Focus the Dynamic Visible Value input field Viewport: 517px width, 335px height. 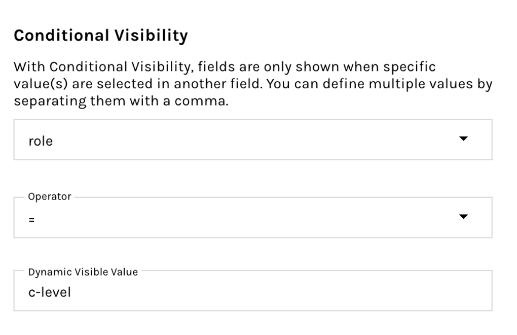click(x=252, y=291)
